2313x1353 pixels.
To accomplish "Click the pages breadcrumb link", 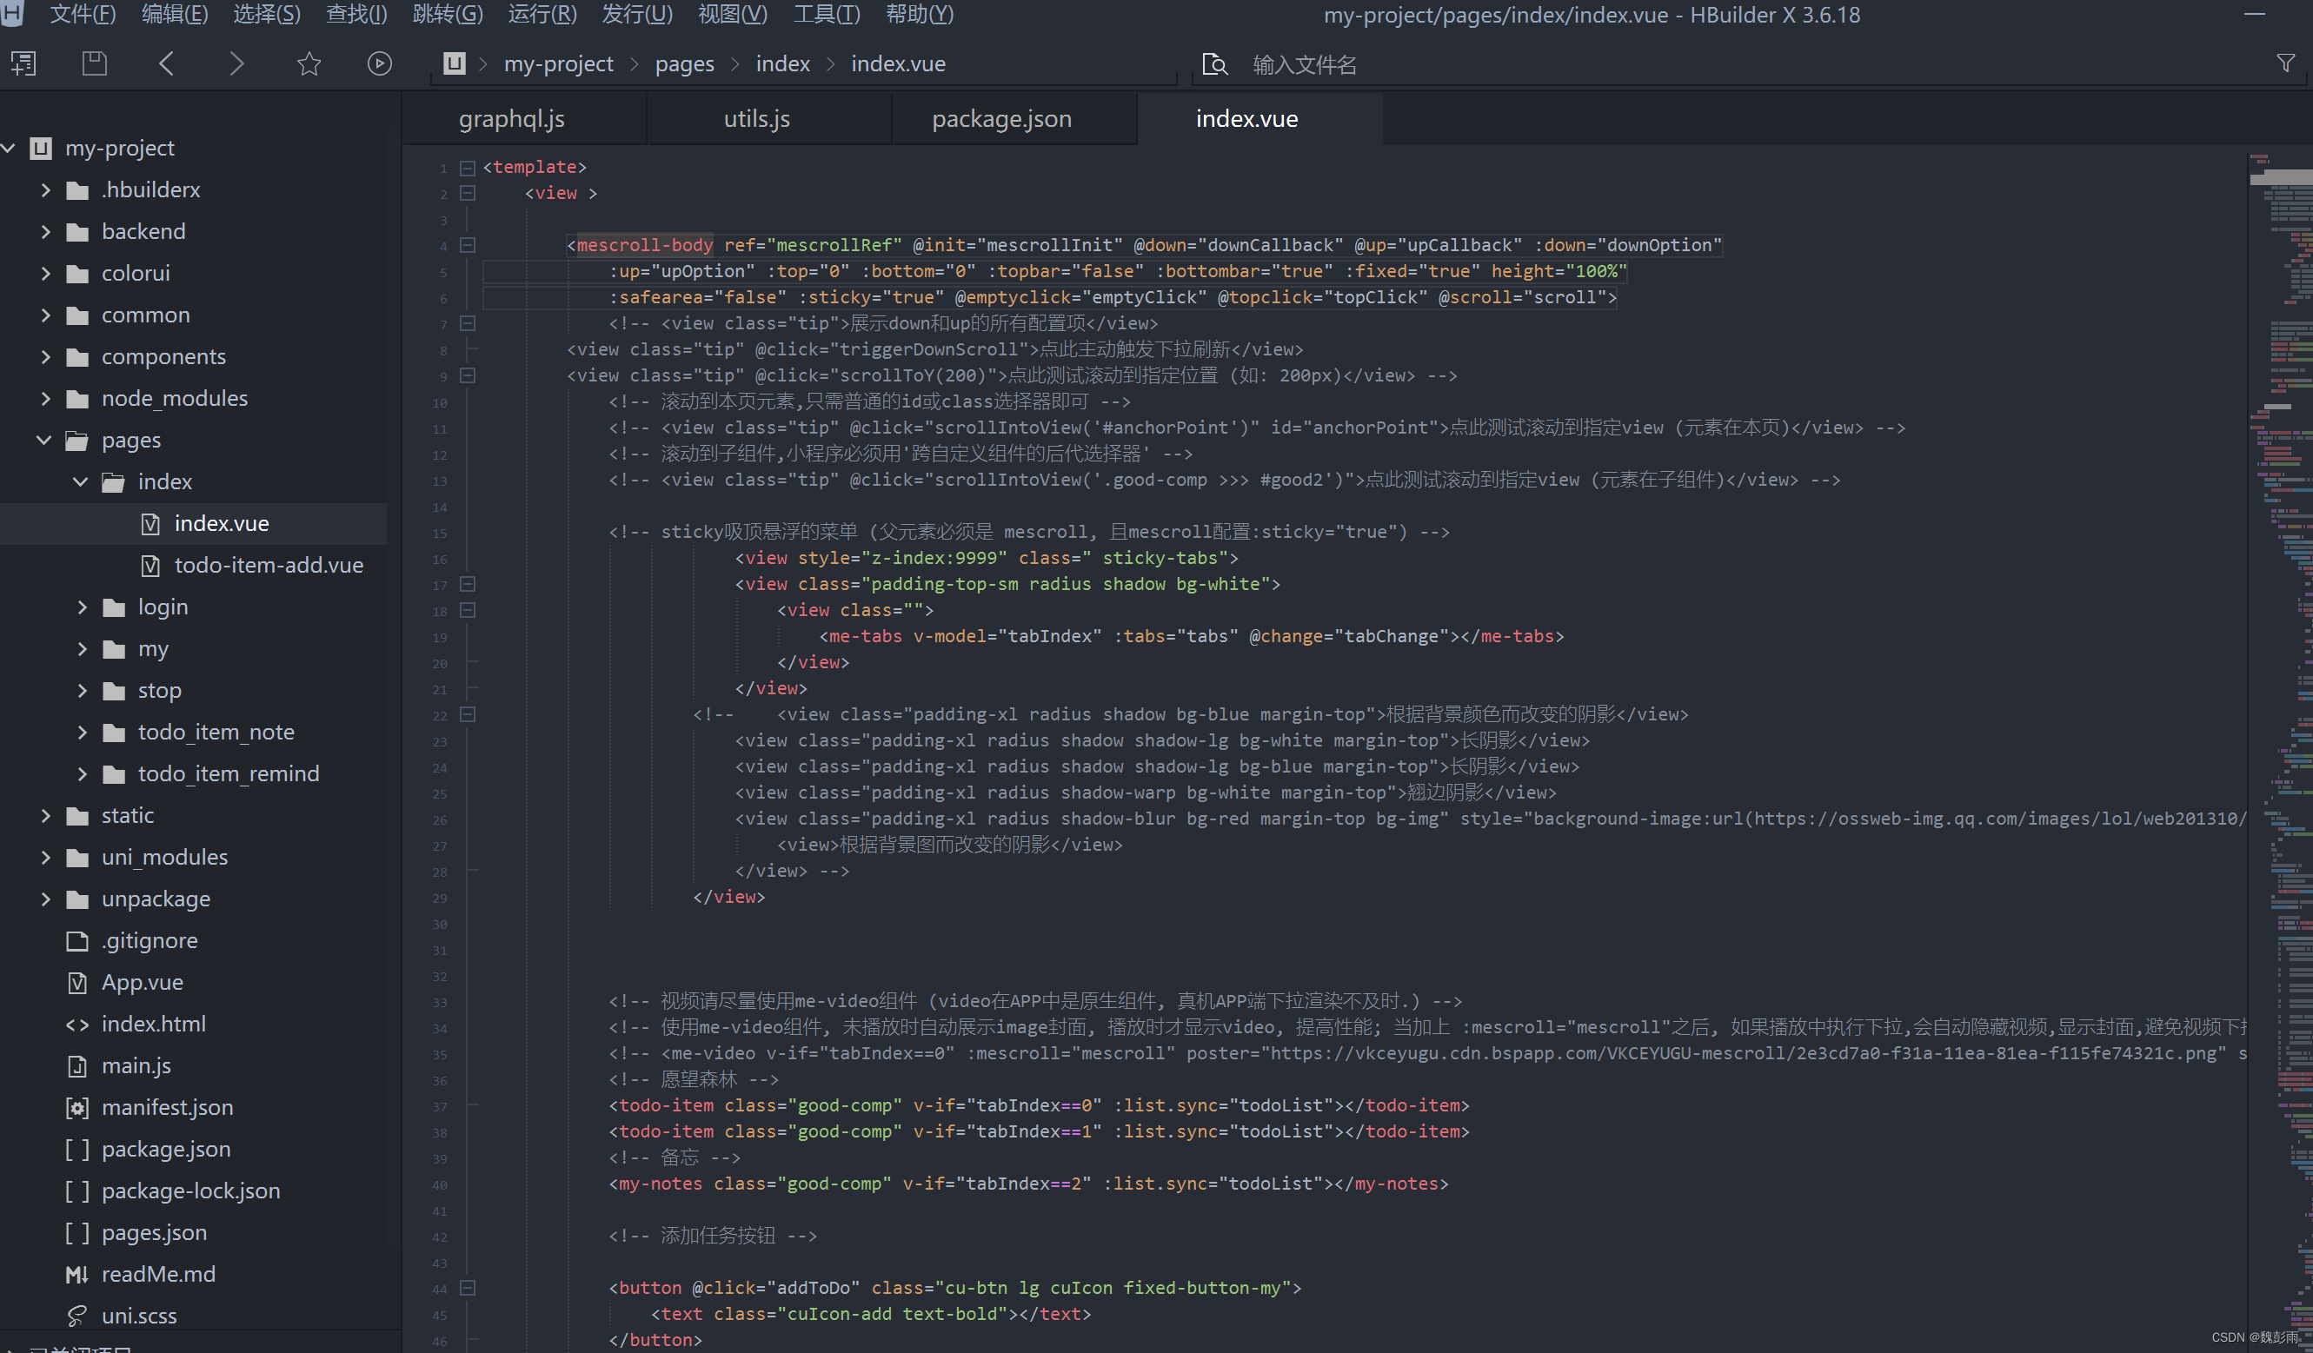I will 684,63.
